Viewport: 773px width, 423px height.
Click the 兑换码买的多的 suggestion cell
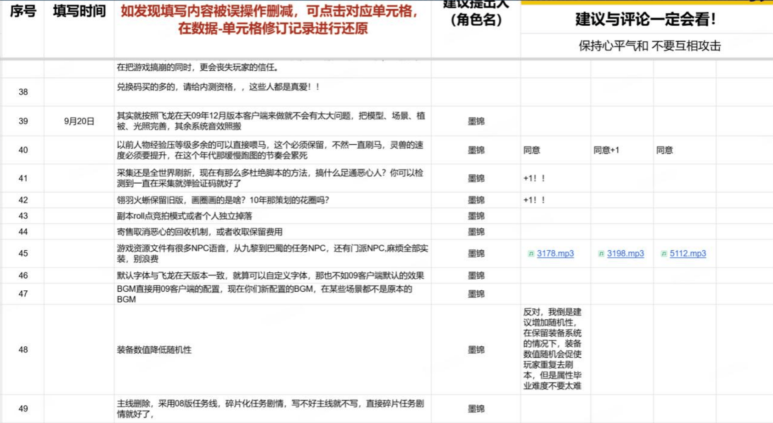272,92
